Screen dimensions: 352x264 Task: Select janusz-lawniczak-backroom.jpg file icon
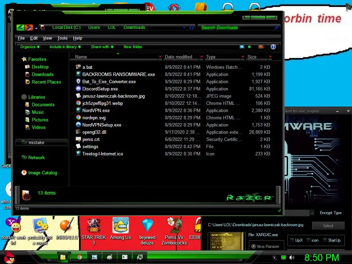[78, 96]
